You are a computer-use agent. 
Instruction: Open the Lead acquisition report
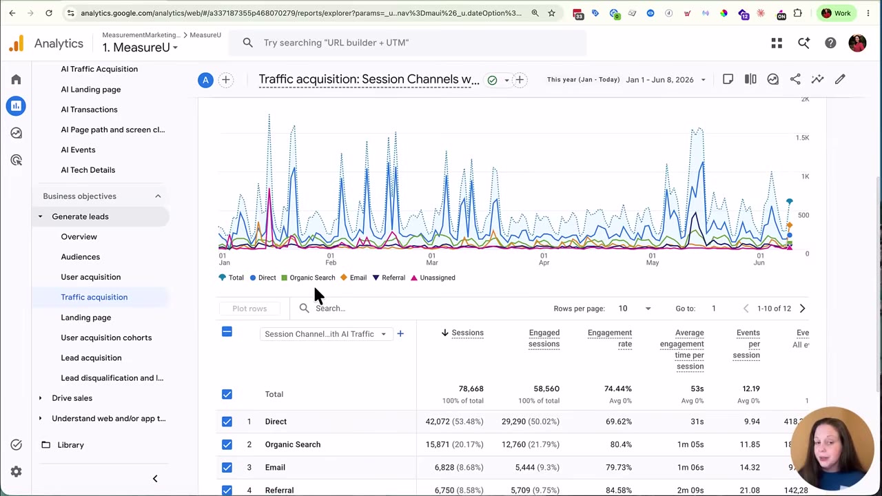pos(91,358)
